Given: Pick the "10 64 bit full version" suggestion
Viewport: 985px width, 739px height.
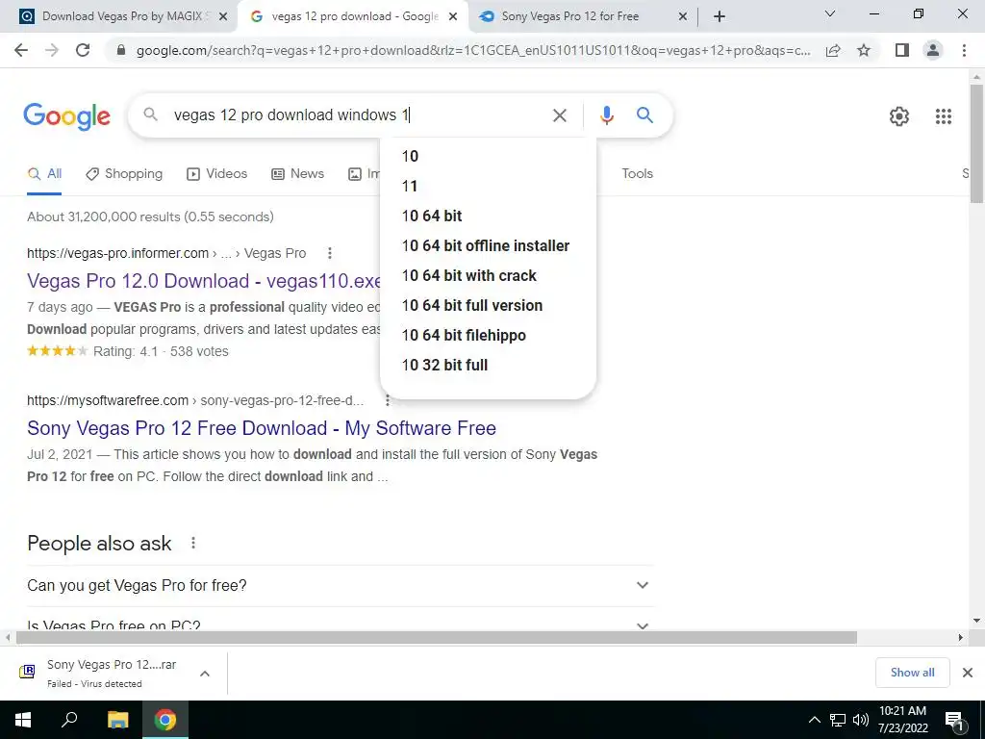Looking at the screenshot, I should pyautogui.click(x=488, y=305).
